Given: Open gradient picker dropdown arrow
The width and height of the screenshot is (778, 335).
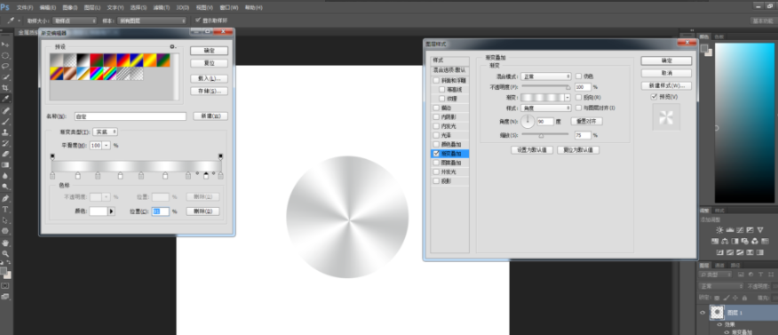Looking at the screenshot, I should click(568, 97).
